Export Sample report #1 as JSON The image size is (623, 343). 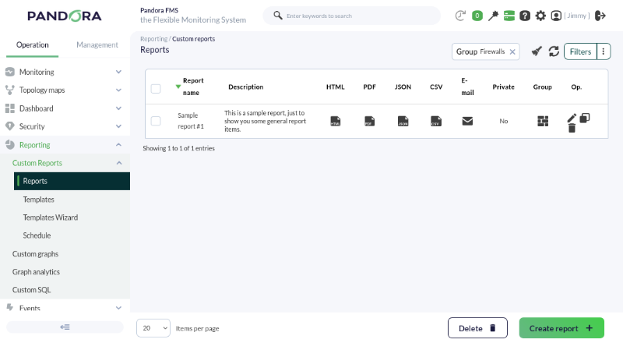tap(403, 121)
